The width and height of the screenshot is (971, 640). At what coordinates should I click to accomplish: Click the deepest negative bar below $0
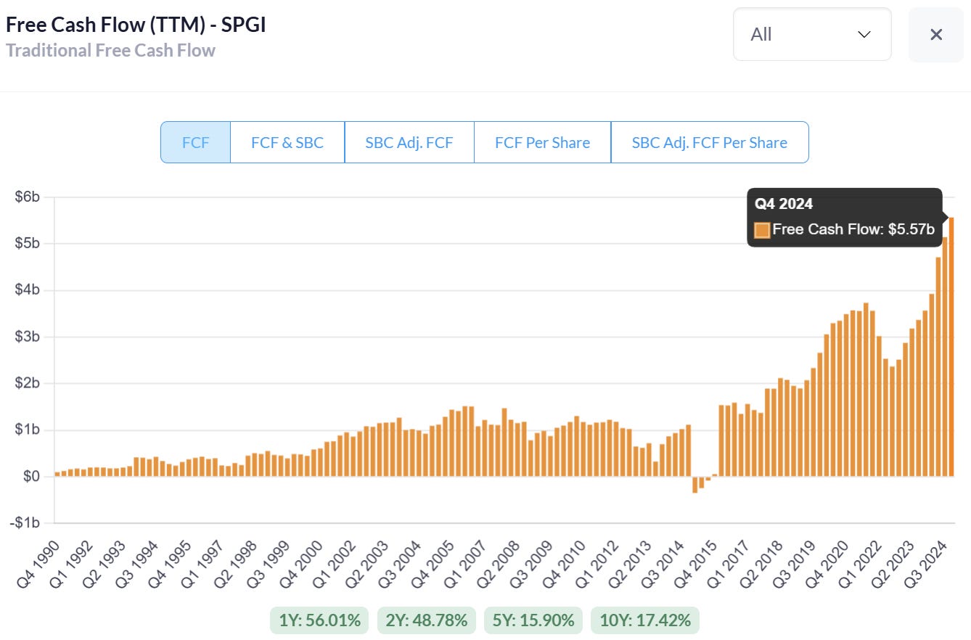click(695, 485)
